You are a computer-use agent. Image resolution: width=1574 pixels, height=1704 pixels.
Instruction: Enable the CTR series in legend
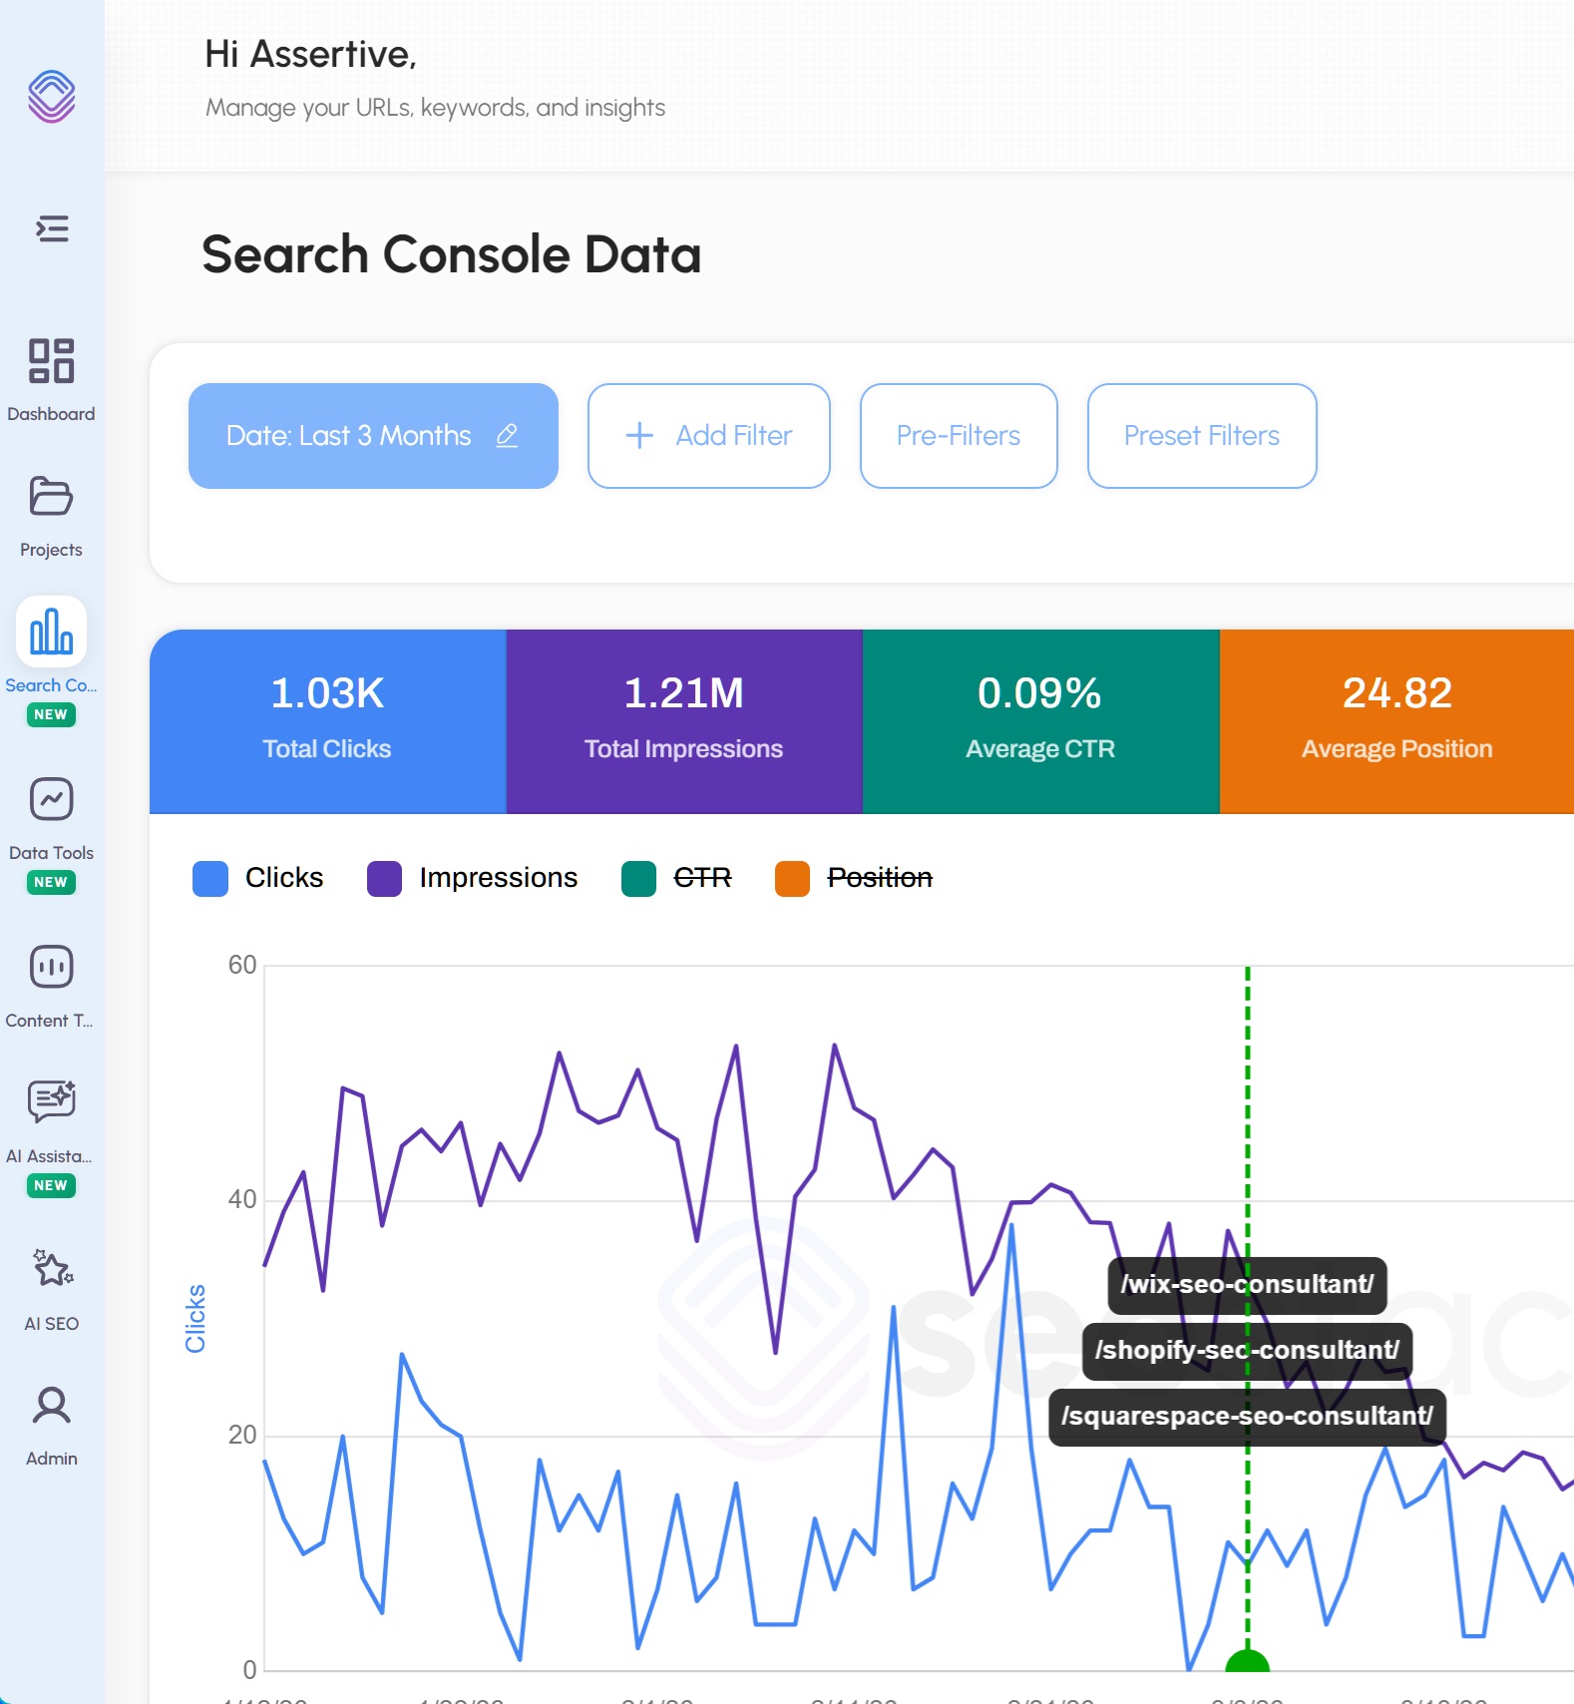(x=677, y=878)
